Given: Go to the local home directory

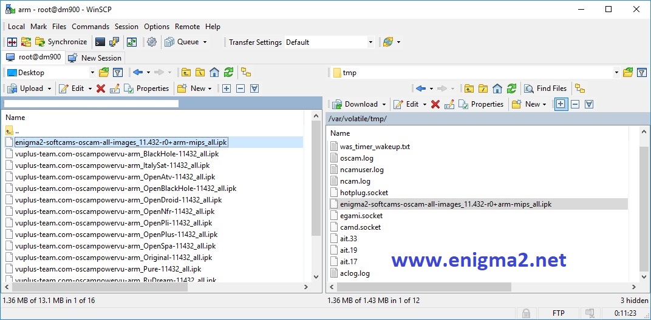Looking at the screenshot, I should [x=214, y=72].
